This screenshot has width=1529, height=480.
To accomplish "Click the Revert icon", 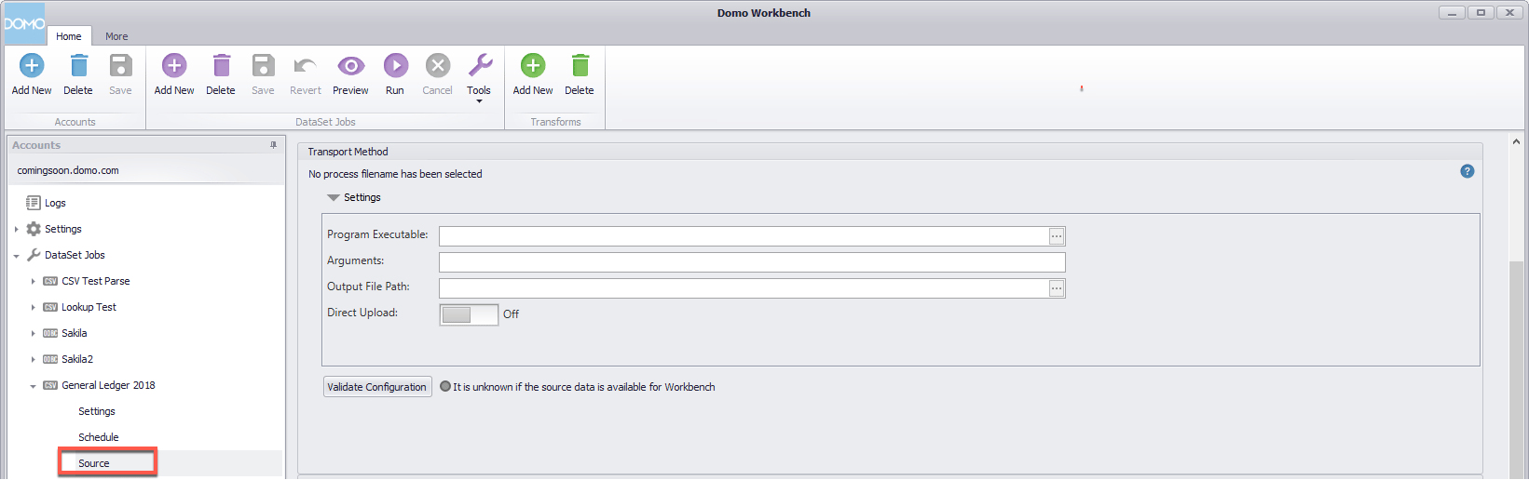I will click(x=305, y=66).
